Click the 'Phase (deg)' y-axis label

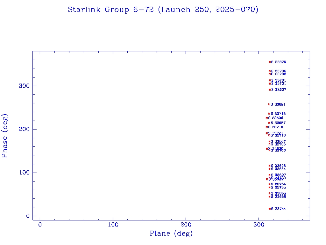(5, 137)
